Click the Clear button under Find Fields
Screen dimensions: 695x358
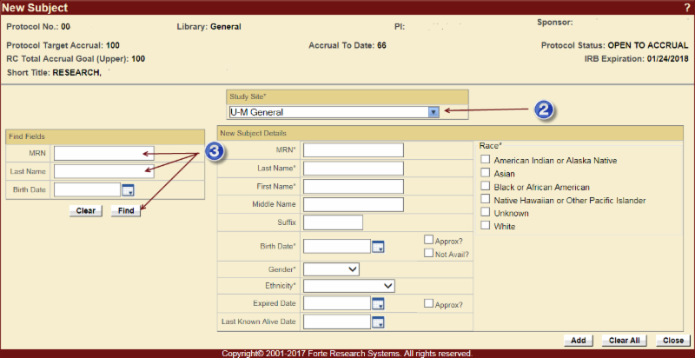coord(86,210)
